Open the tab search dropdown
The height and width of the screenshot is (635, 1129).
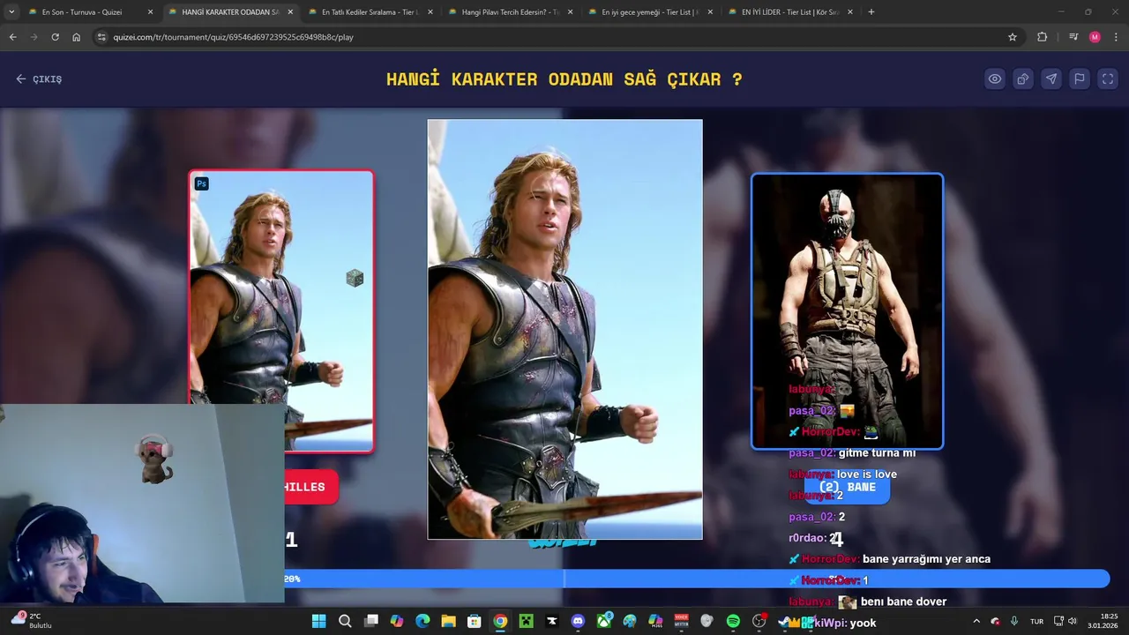[x=11, y=12]
